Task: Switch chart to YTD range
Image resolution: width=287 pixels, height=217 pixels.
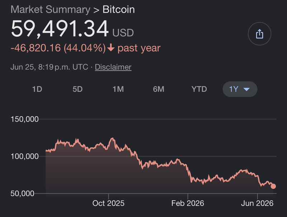Action: tap(199, 89)
